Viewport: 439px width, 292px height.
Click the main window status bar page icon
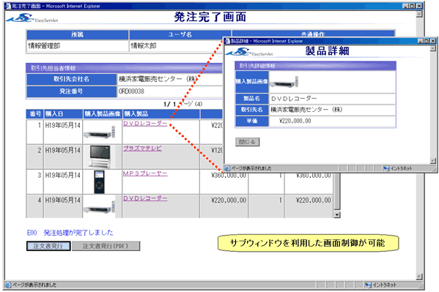click(x=8, y=285)
